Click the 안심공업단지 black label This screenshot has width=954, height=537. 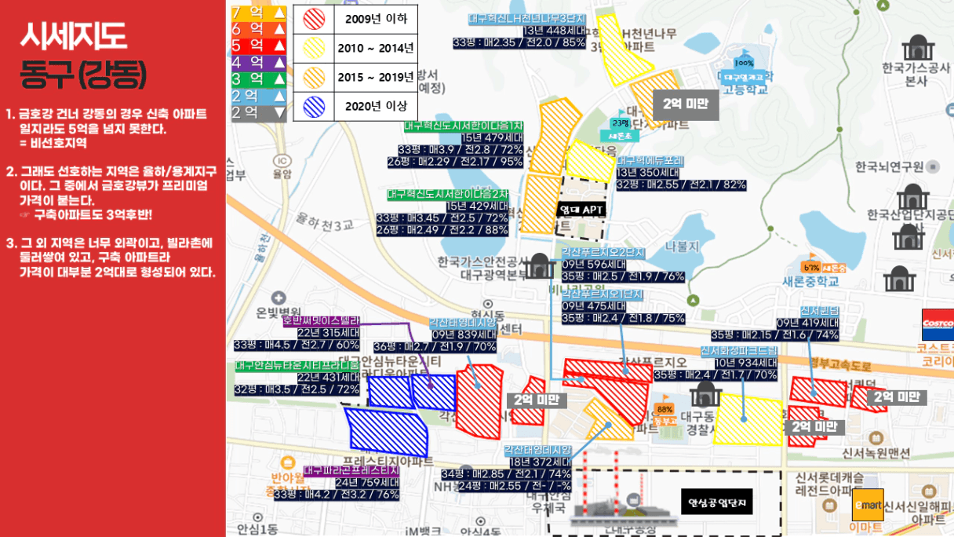click(x=716, y=502)
